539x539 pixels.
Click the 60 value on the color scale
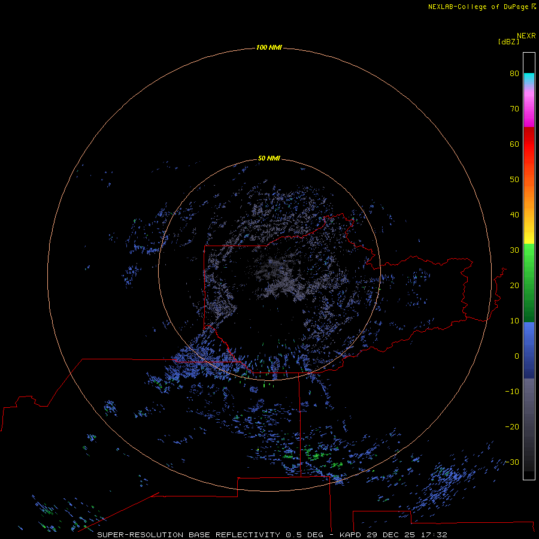point(514,144)
